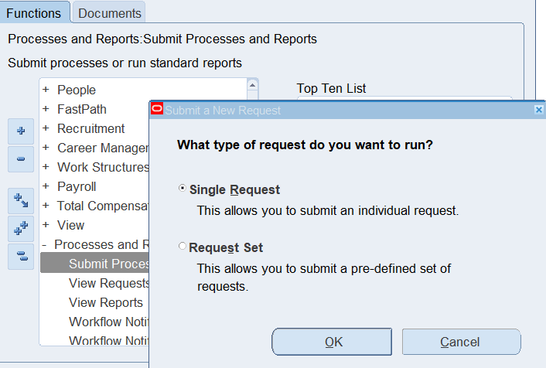The image size is (546, 368).
Task: Switch to the Documents tab
Action: pyautogui.click(x=110, y=13)
